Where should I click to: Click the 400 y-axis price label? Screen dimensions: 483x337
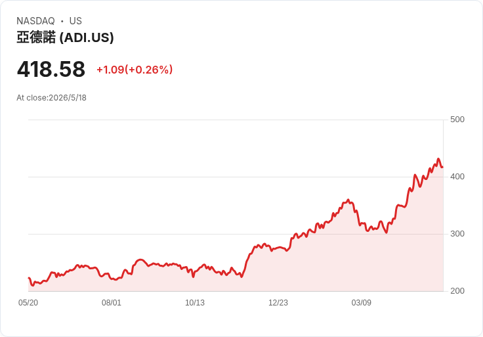[457, 177]
